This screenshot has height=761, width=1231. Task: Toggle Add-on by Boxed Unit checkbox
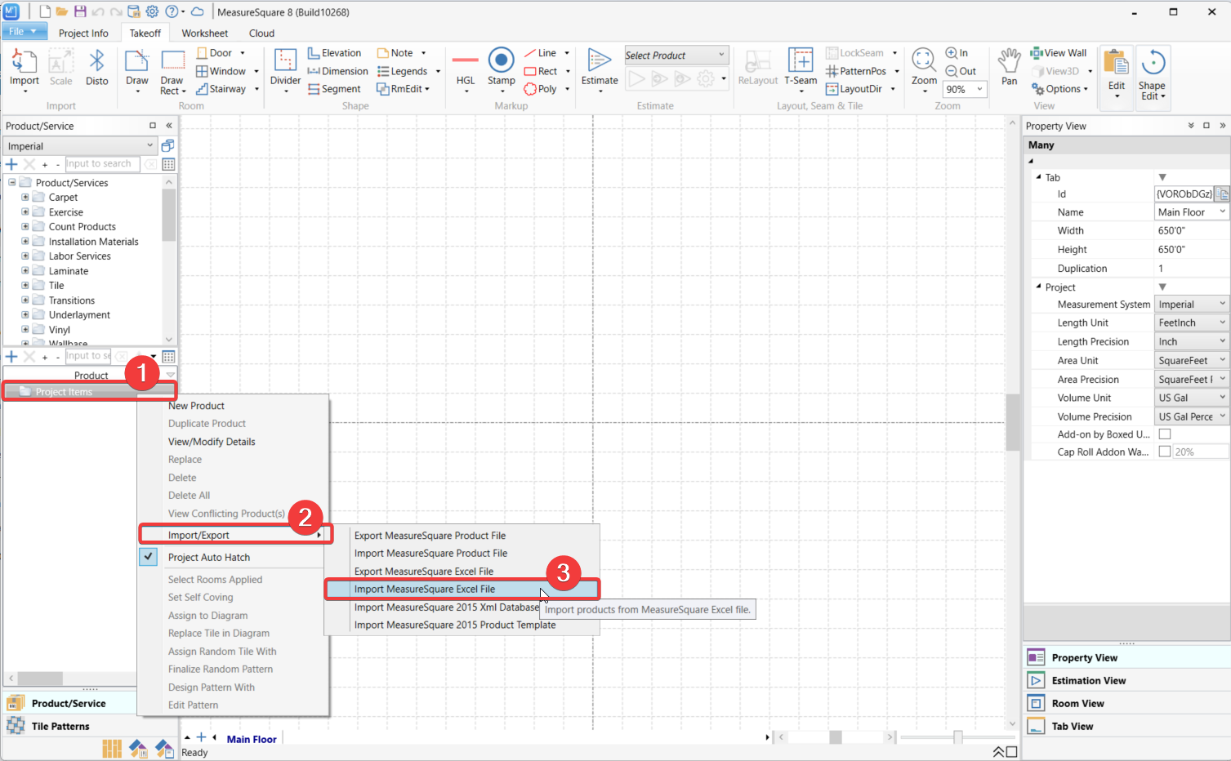click(x=1165, y=434)
